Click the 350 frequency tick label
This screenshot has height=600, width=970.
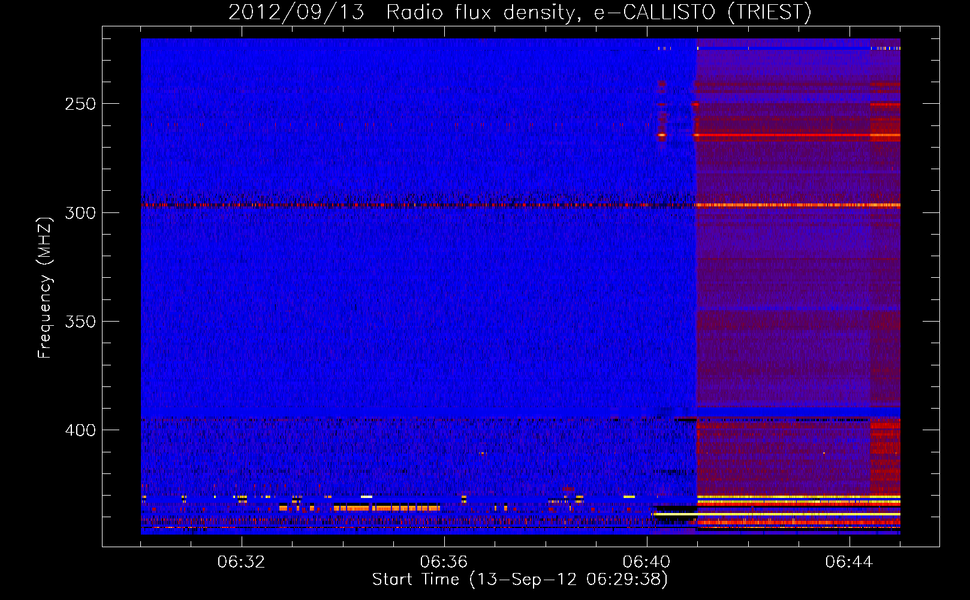point(80,322)
